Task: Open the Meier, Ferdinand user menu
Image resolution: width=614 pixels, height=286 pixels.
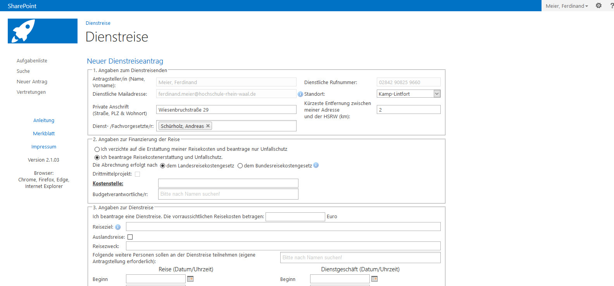Action: point(566,6)
